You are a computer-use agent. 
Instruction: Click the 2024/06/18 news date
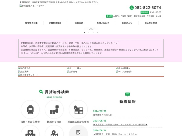pyautogui.click(x=100, y=121)
